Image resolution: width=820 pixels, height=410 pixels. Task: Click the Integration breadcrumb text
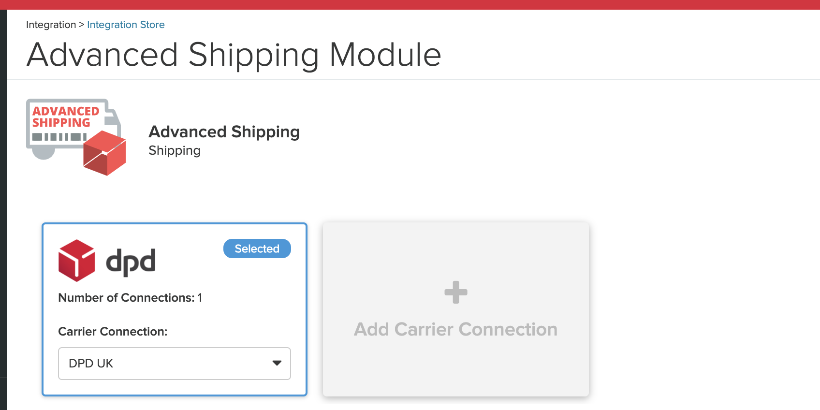51,25
